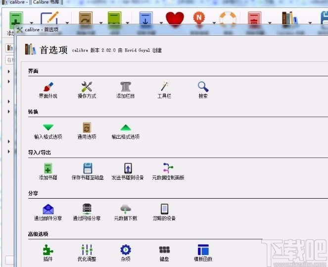Open 发送书籍到设备 settings
The height and width of the screenshot is (267, 328).
pos(128,172)
